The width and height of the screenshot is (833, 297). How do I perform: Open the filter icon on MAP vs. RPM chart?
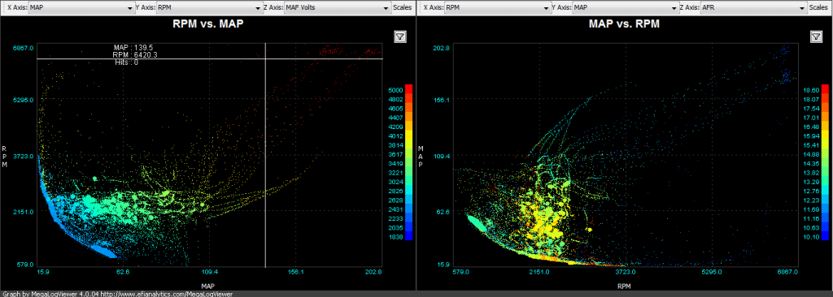point(816,37)
